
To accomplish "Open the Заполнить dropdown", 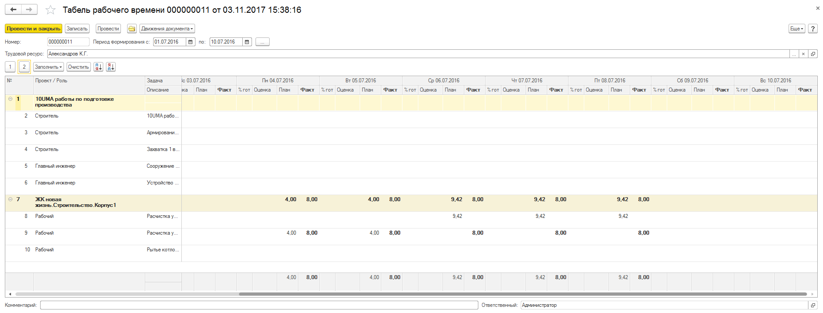I will pyautogui.click(x=49, y=67).
